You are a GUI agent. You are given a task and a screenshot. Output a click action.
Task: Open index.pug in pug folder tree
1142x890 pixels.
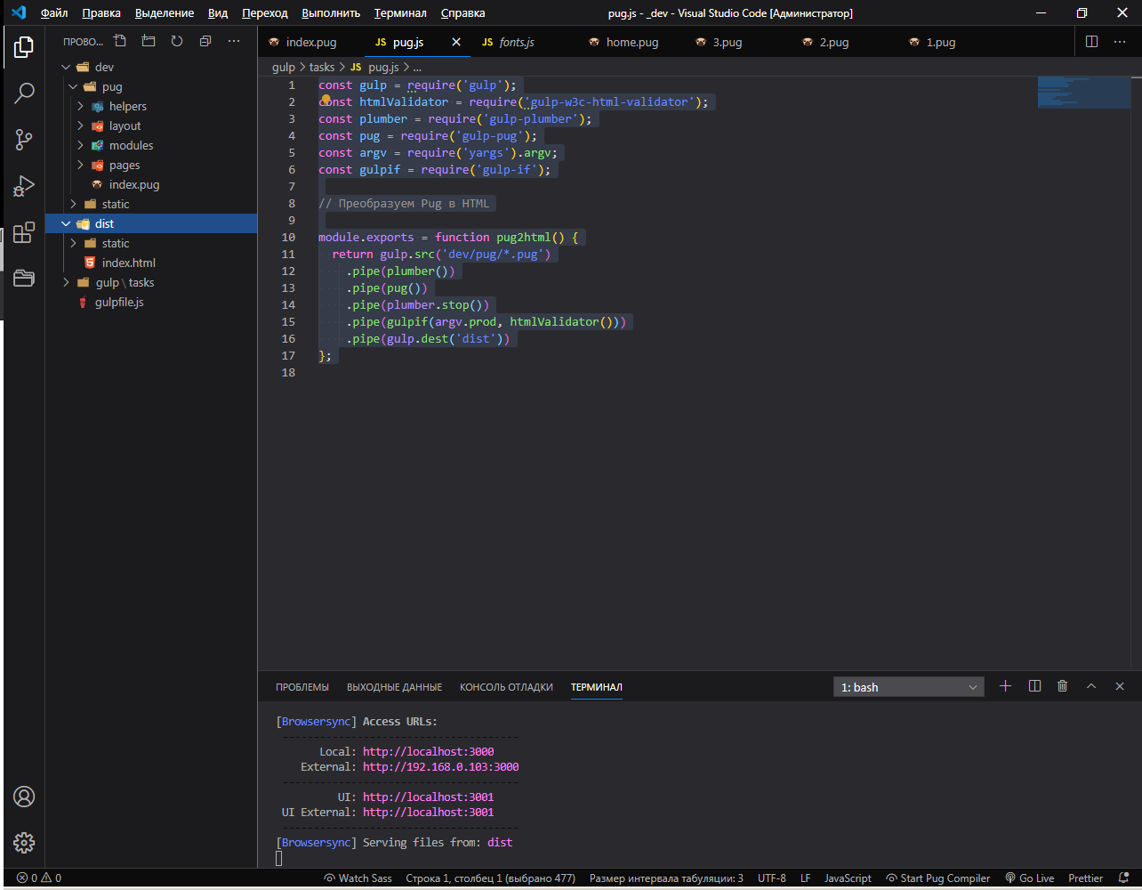coord(134,184)
